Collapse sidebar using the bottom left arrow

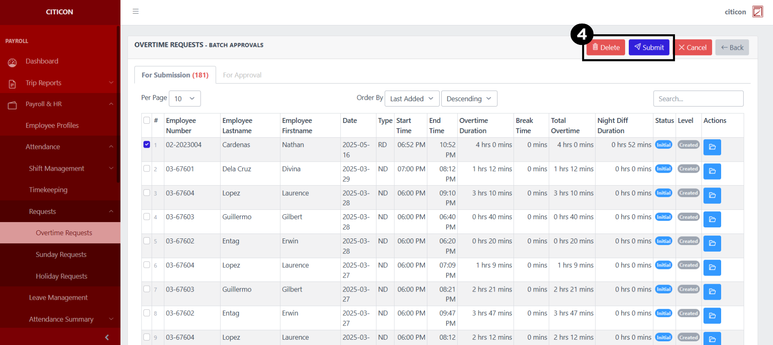pyautogui.click(x=107, y=337)
